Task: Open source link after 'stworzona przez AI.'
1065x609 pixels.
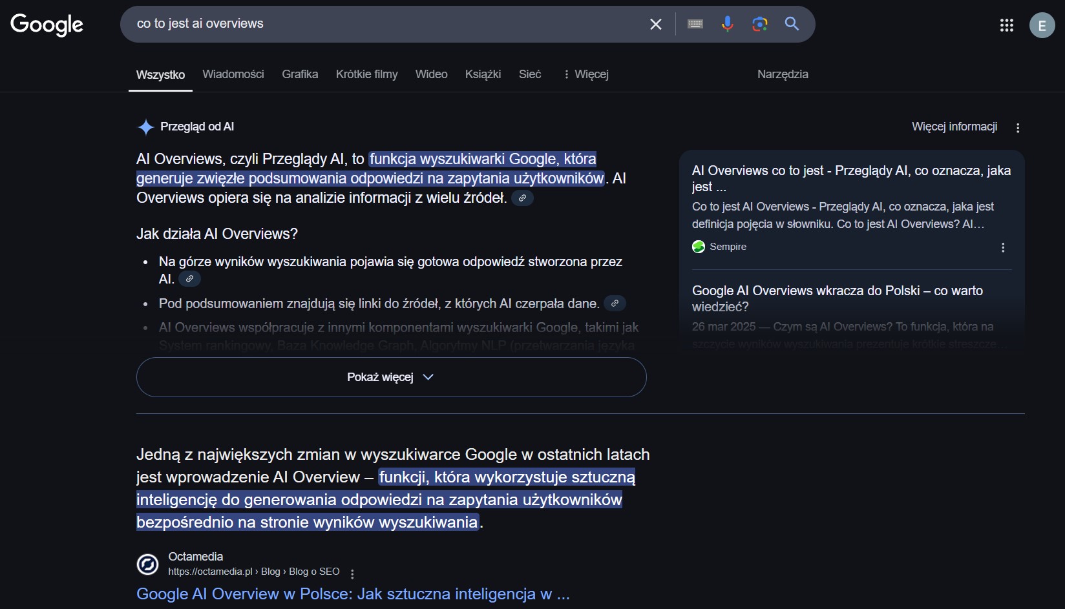Action: click(189, 279)
